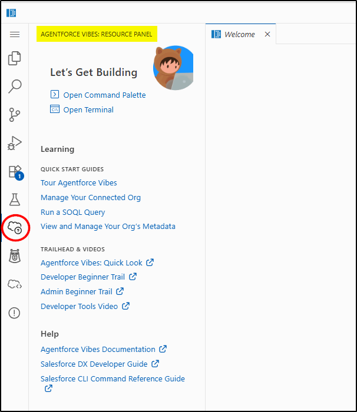357x412 pixels.
Task: Open Developer Beginner Trail link
Action: point(83,277)
